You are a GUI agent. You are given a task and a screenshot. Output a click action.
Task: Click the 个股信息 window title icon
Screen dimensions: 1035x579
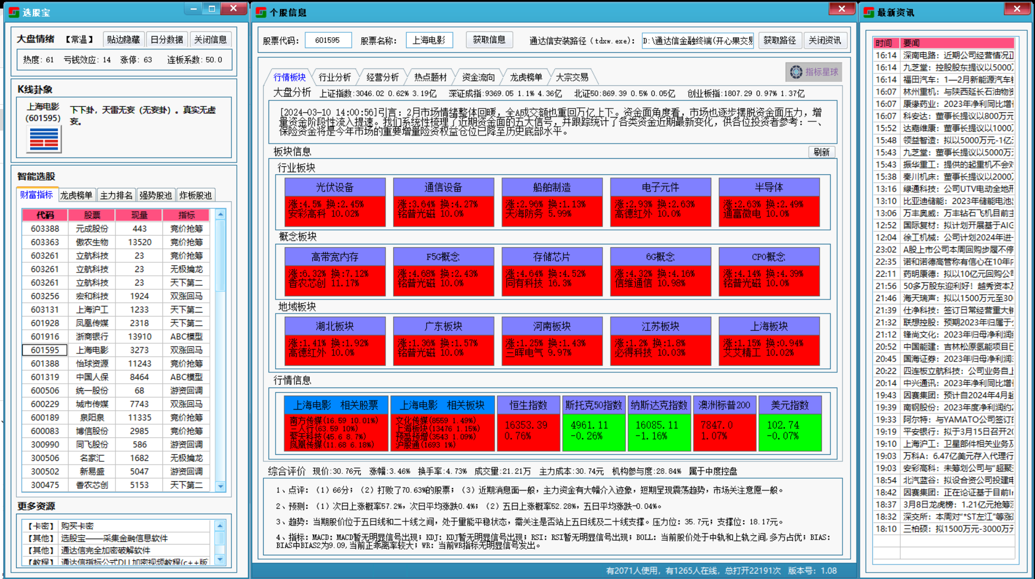(x=261, y=12)
